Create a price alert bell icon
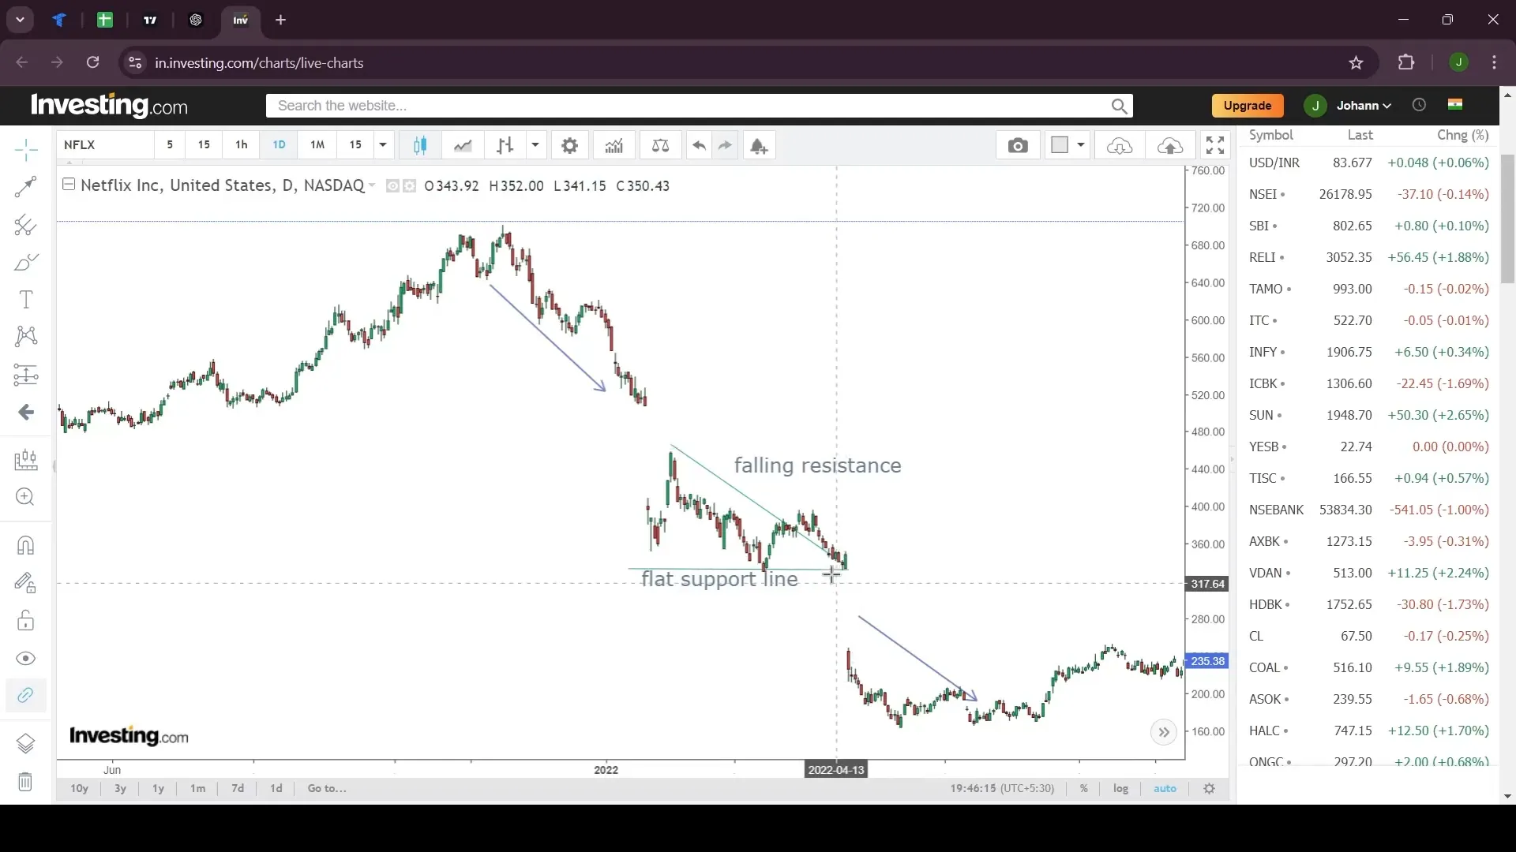Screen dimensions: 1516x852 click(x=759, y=145)
